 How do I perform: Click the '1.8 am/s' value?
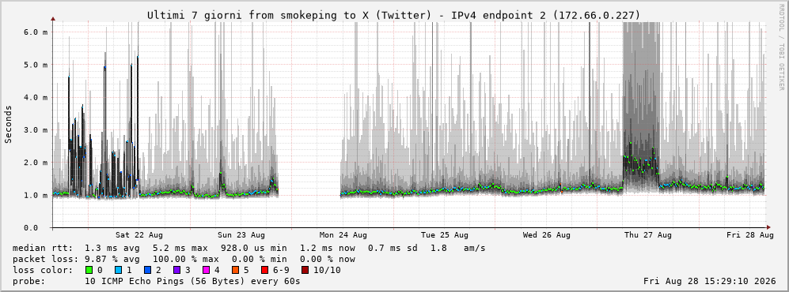point(458,248)
